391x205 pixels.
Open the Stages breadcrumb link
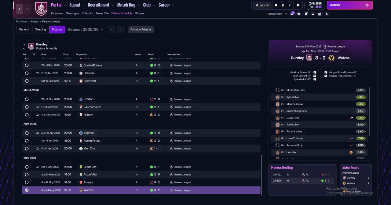click(35, 22)
